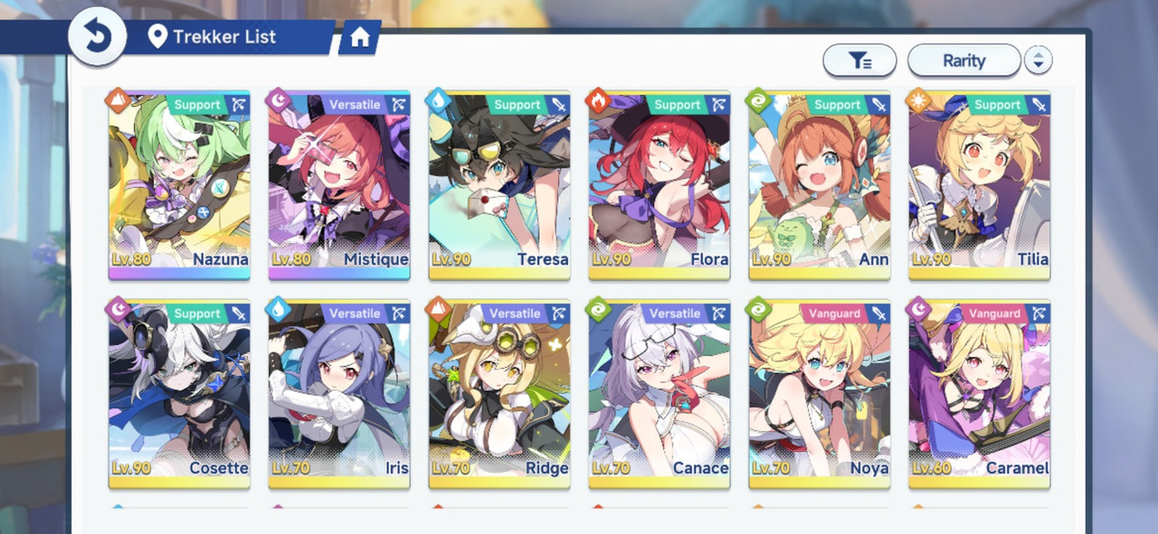Click Flora's fire element icon
The width and height of the screenshot is (1158, 534).
pyautogui.click(x=600, y=100)
